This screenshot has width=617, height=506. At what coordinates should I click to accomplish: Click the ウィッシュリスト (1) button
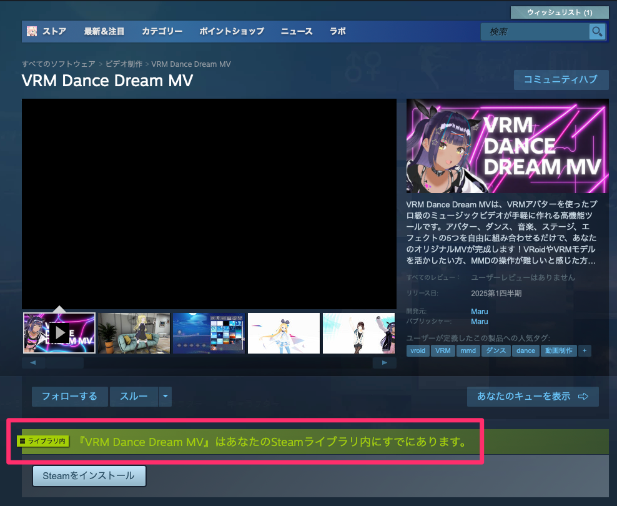[x=560, y=12]
